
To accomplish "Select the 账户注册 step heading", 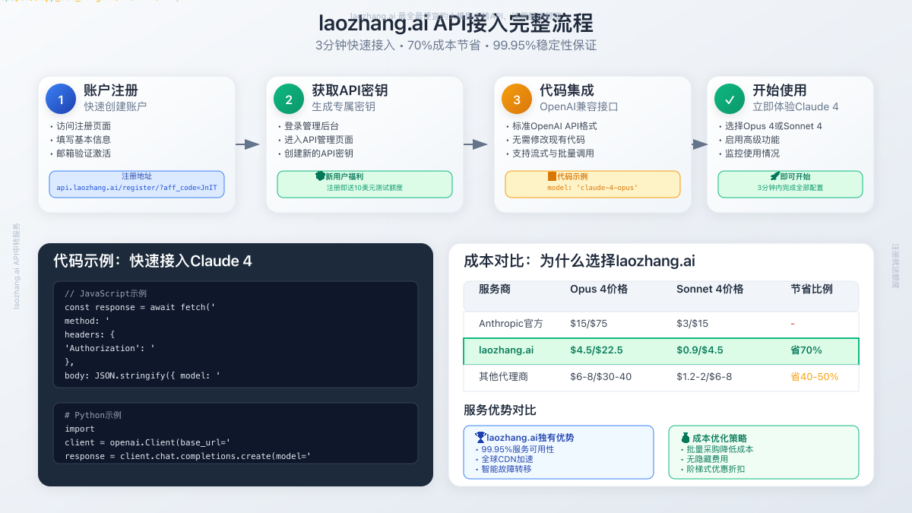I will pyautogui.click(x=111, y=90).
